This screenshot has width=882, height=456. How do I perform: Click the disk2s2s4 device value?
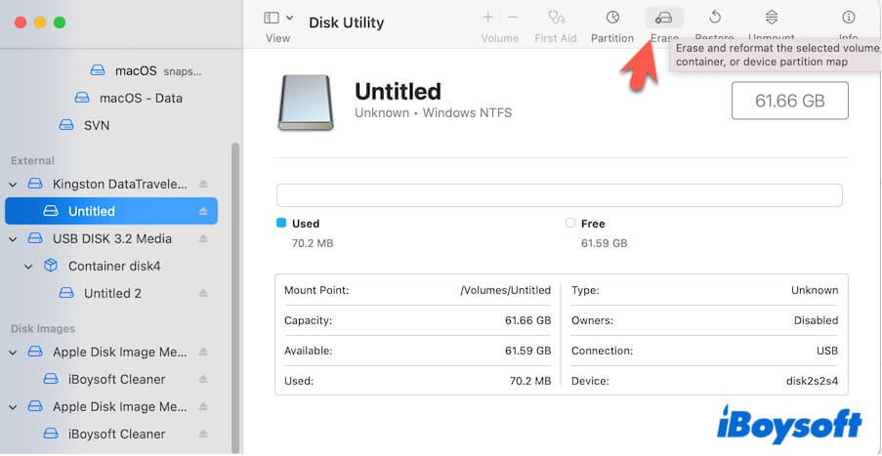(x=812, y=381)
